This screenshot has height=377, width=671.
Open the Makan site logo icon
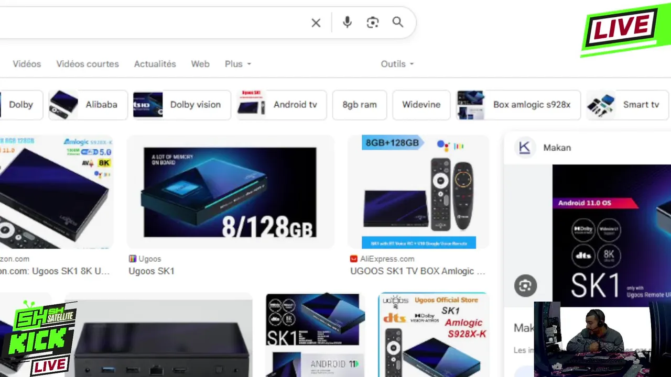(x=525, y=148)
